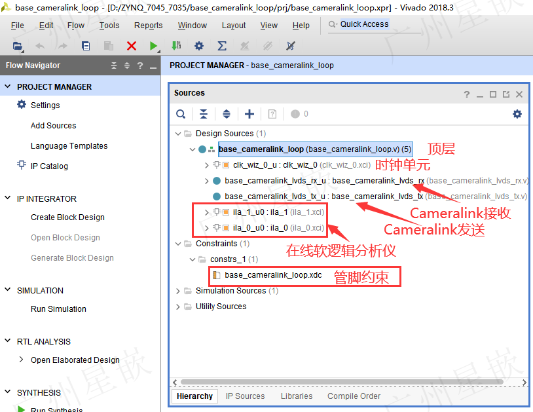
Task: Click the red X Delete icon
Action: (132, 46)
